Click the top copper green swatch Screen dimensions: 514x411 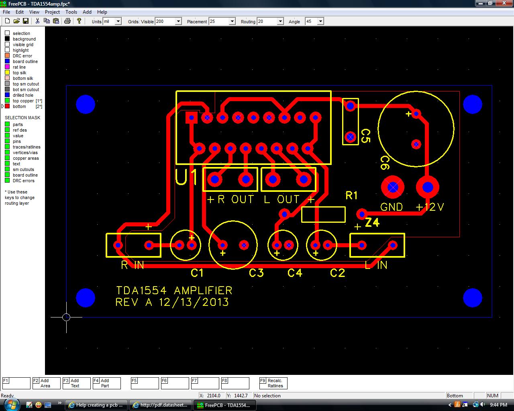[7, 101]
